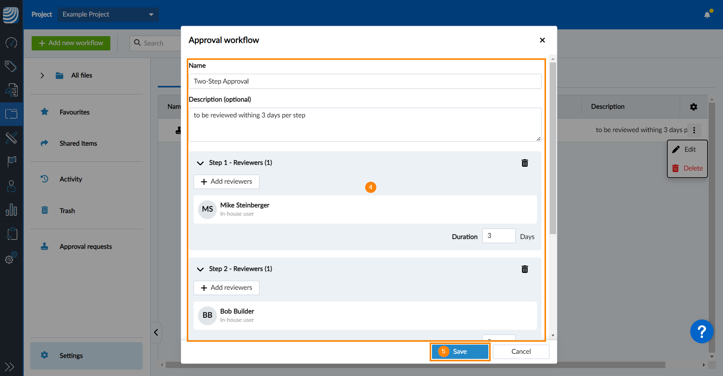Click Add reviewers in Step 1
723x376 pixels.
(226, 182)
